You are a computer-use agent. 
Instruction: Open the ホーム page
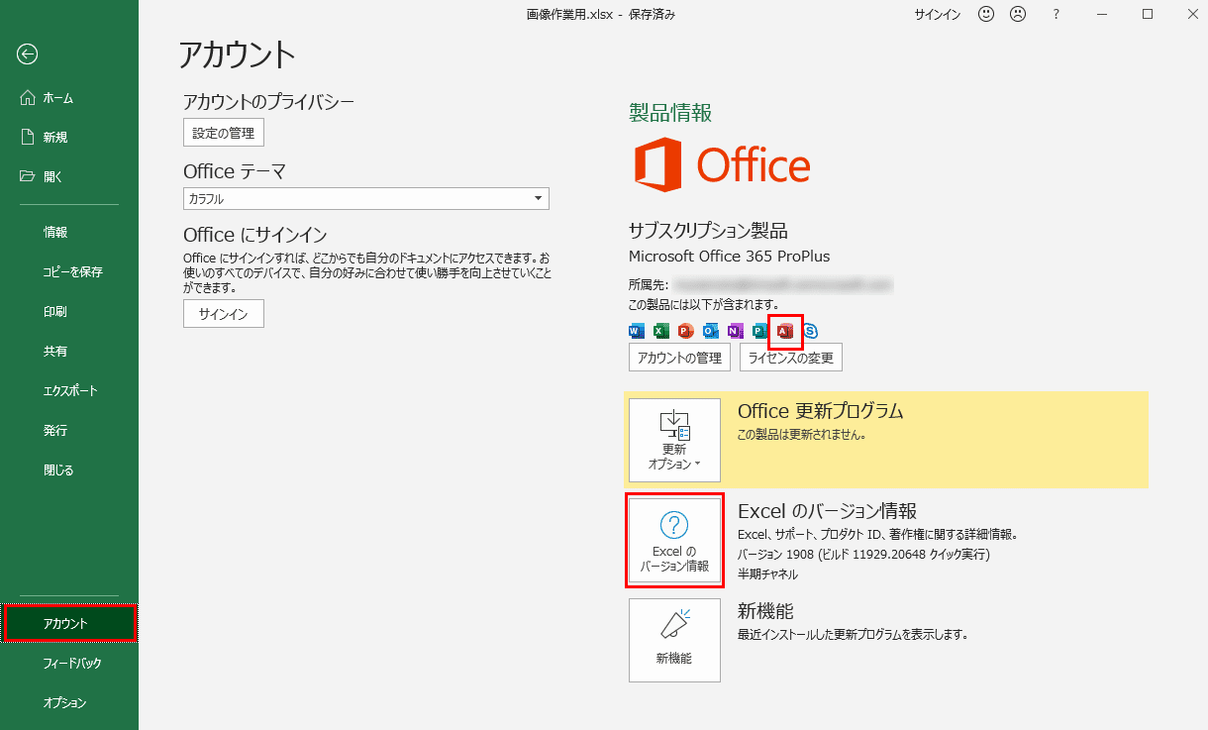pyautogui.click(x=69, y=98)
